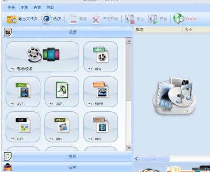Open the 帮助 menu

click(50, 7)
